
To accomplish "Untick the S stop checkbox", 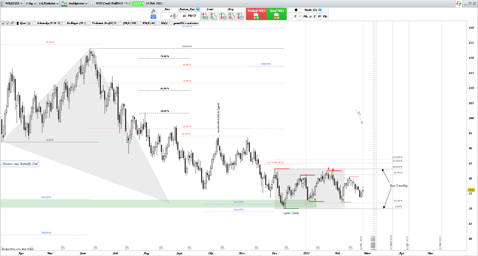I will [311, 16].
